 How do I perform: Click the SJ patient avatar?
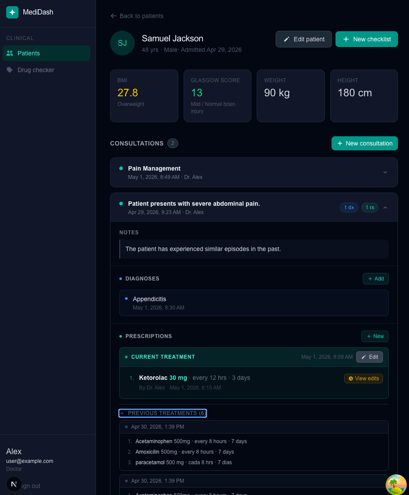click(122, 43)
